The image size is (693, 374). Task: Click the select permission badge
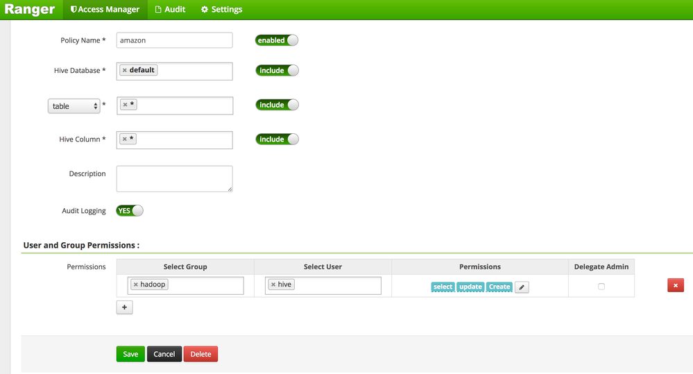pyautogui.click(x=443, y=287)
